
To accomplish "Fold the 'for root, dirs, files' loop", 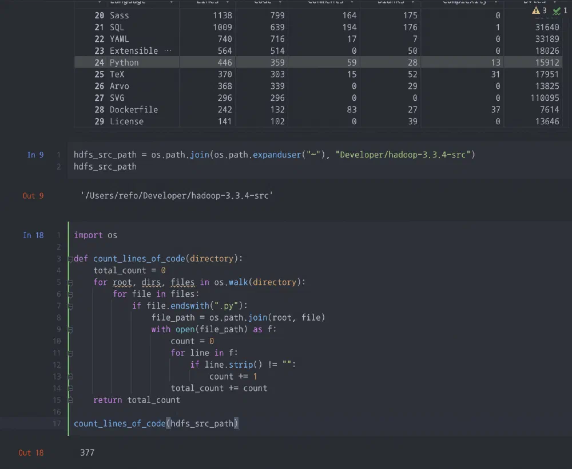I will tap(70, 282).
